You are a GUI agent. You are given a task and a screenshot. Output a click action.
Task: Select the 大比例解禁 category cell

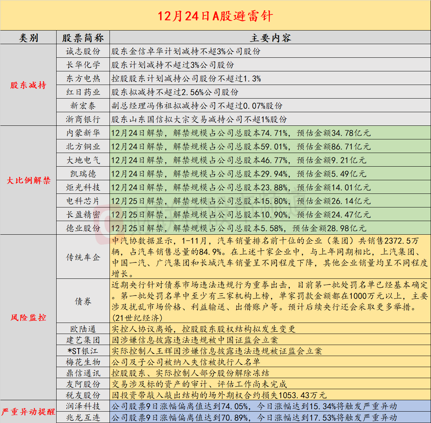pyautogui.click(x=28, y=180)
